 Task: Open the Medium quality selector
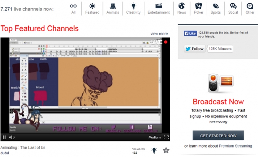tap(155, 137)
